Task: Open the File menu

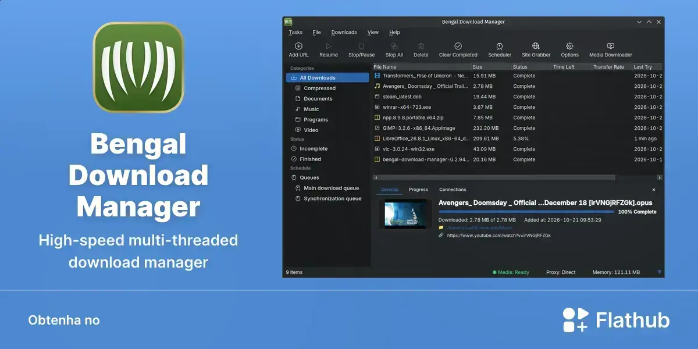Action: click(x=316, y=32)
